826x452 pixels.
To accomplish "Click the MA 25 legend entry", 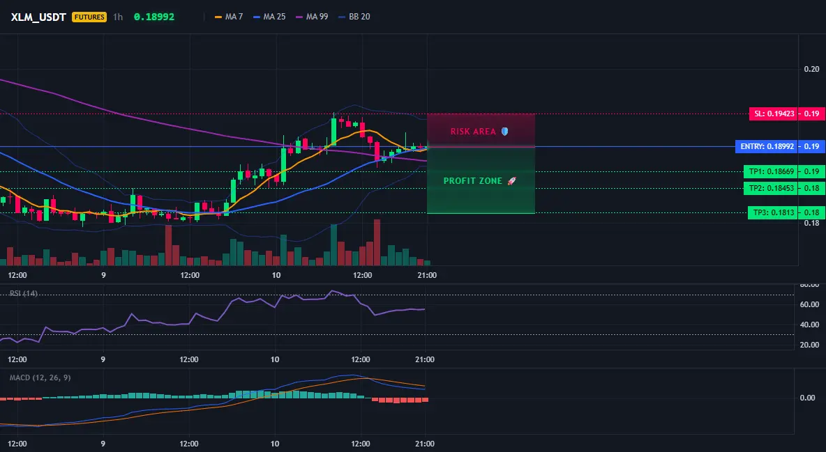I will [269, 17].
